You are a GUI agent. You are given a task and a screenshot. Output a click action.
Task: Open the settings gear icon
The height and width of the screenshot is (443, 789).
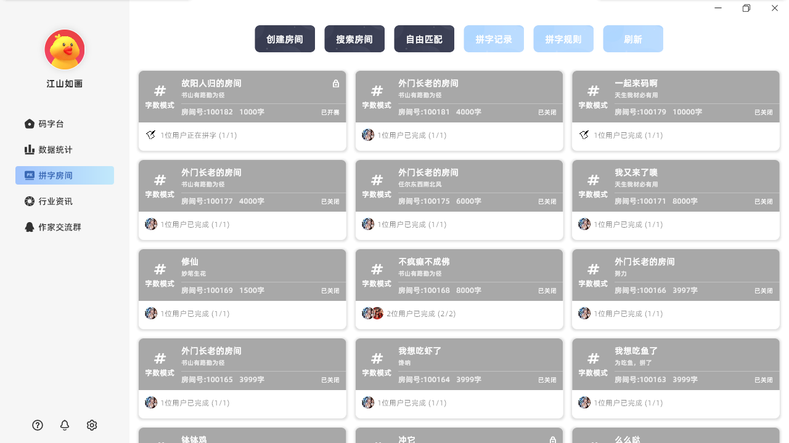pos(92,425)
